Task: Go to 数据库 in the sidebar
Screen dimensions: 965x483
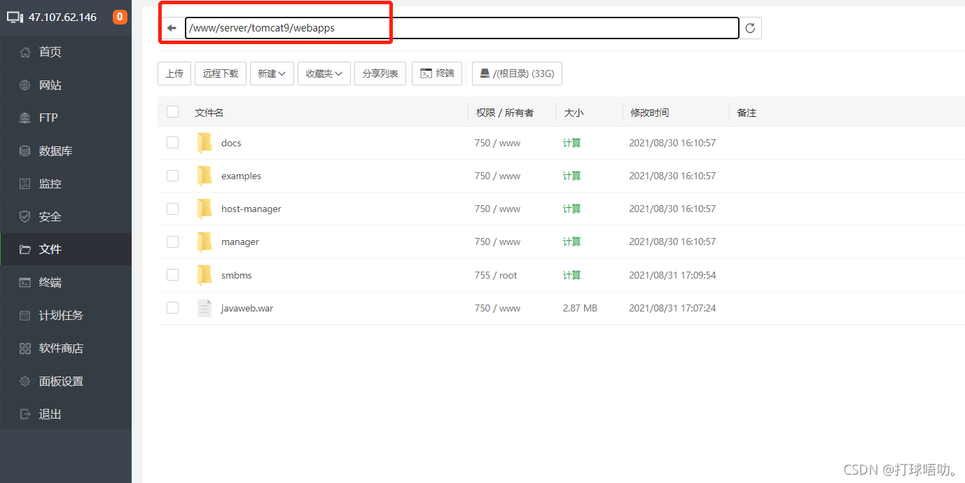Action: pyautogui.click(x=55, y=150)
